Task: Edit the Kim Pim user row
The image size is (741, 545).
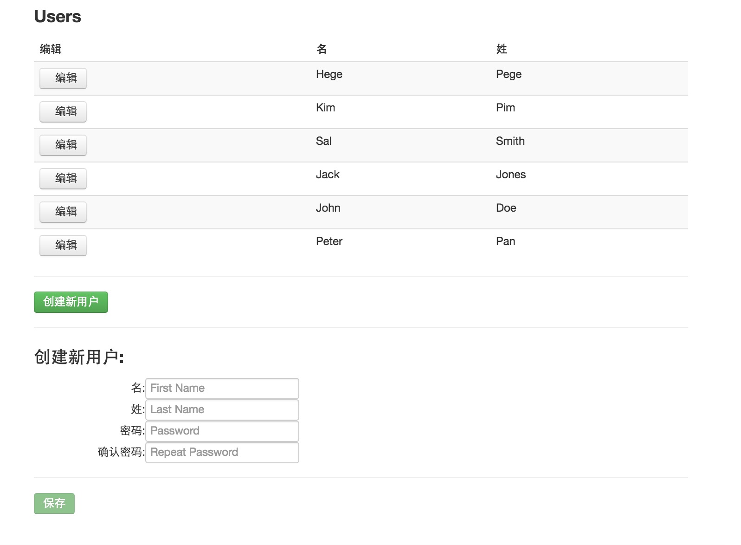Action: point(63,111)
